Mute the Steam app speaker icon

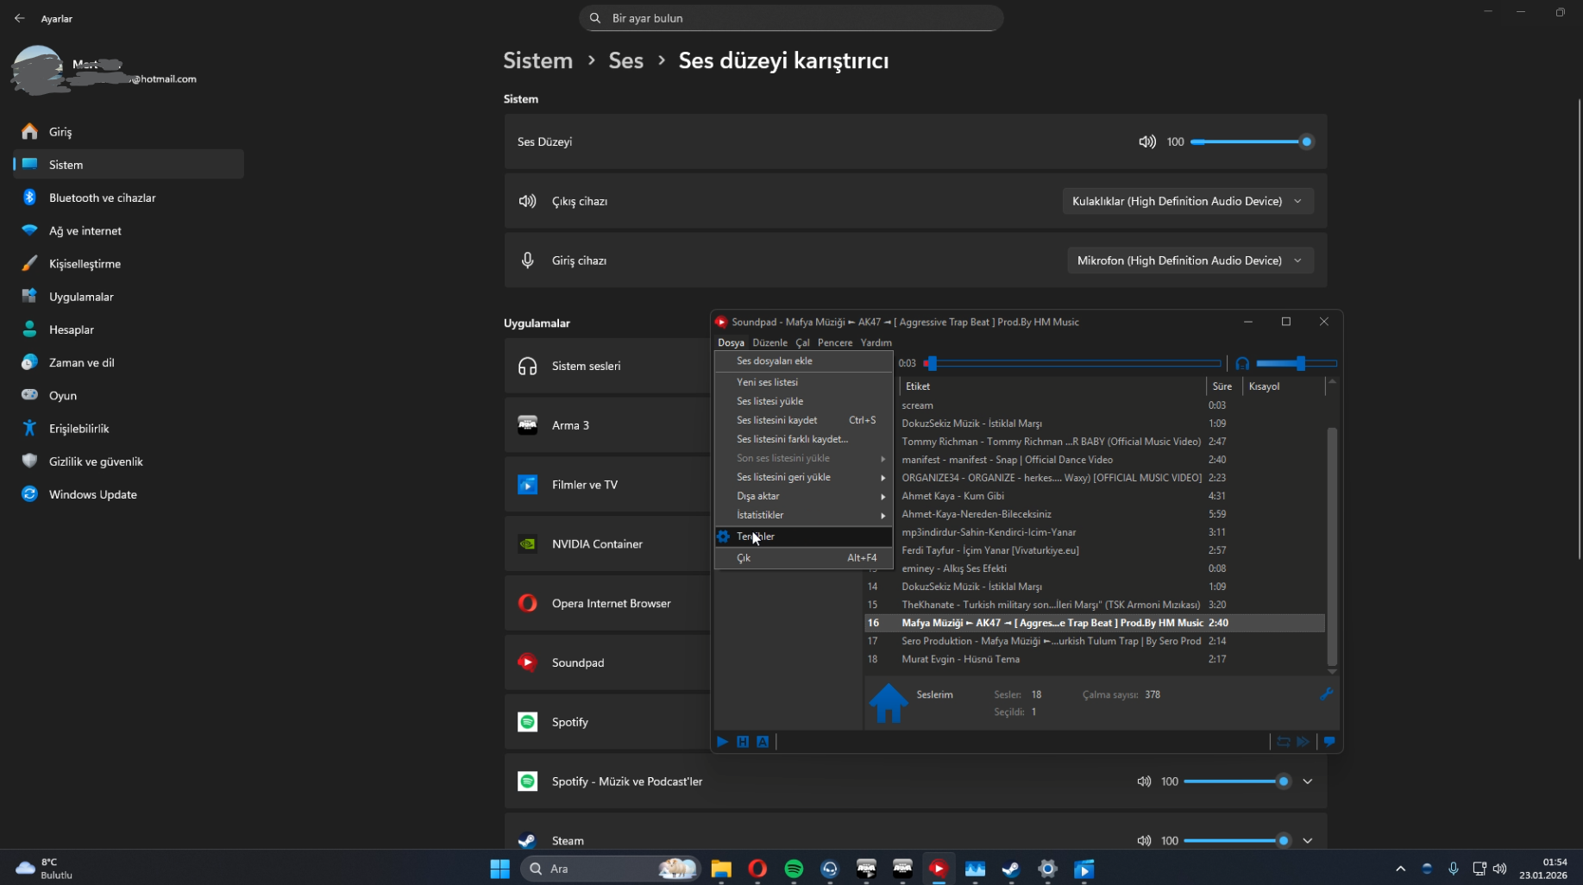[x=1144, y=841]
